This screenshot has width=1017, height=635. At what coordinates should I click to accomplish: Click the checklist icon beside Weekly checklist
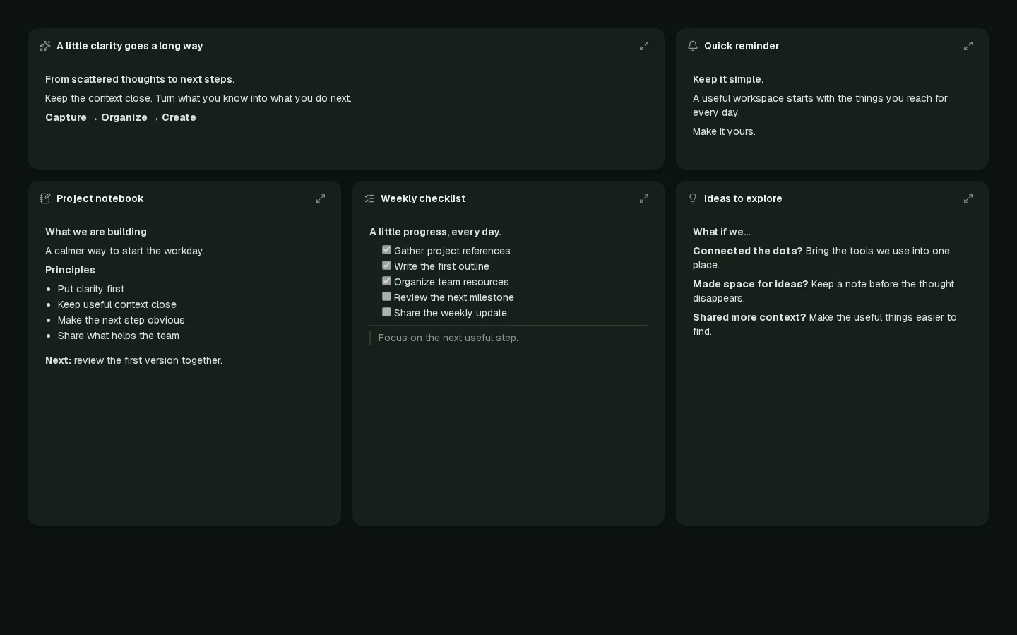369,198
